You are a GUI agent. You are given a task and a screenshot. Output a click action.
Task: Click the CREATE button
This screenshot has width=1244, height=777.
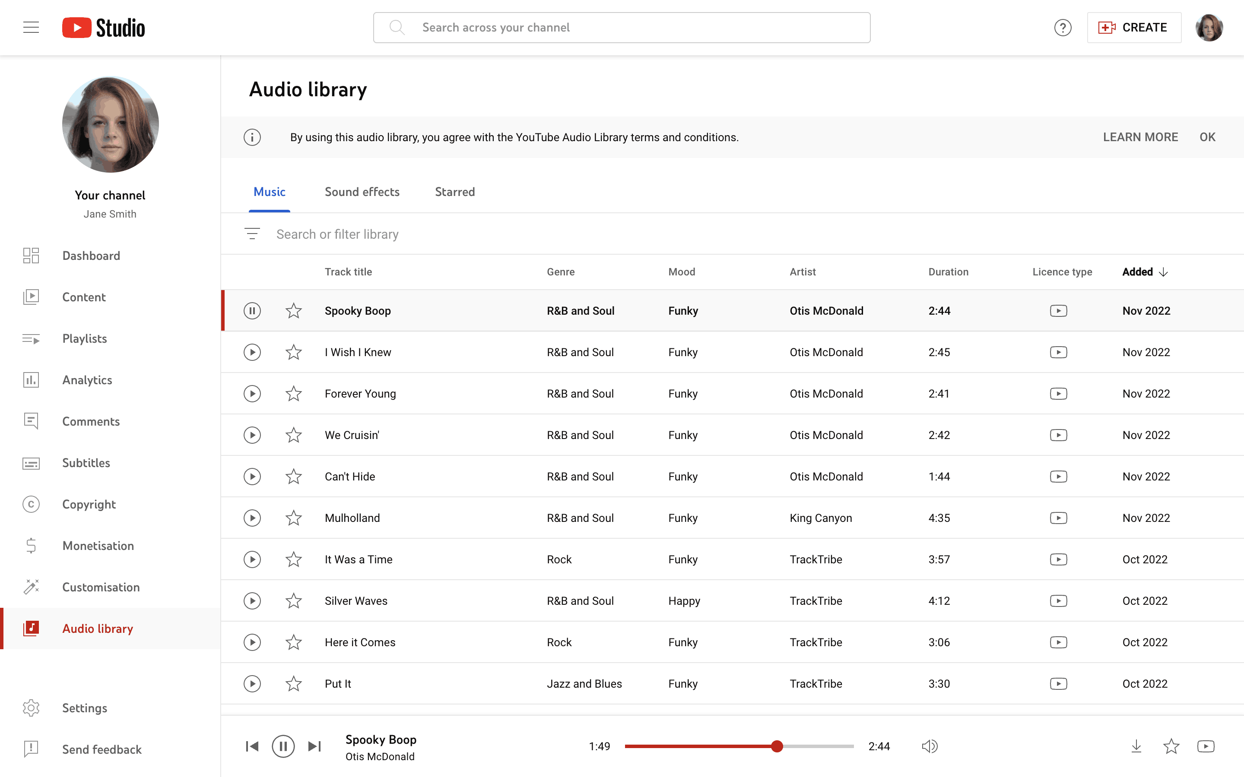click(1133, 27)
